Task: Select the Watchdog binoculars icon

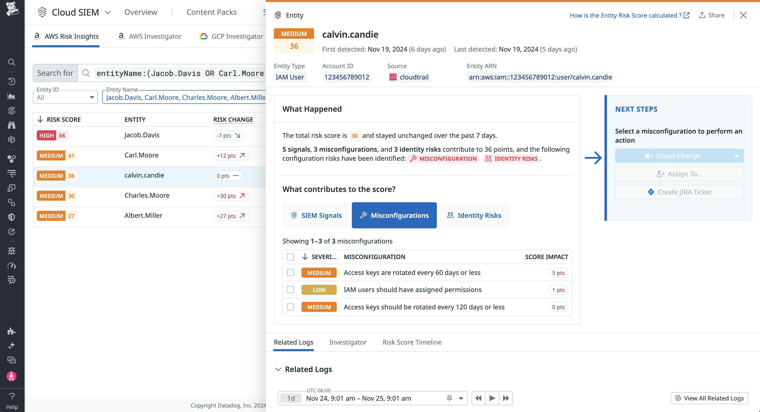Action: pyautogui.click(x=12, y=125)
